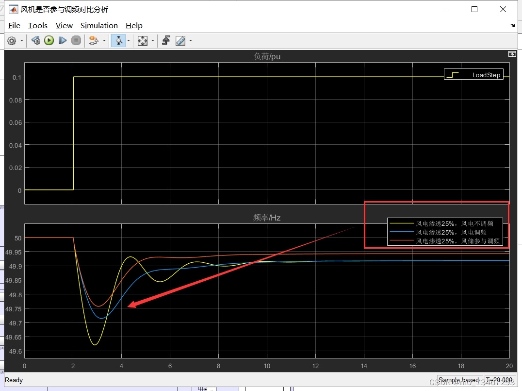Click the Step Forward simulation button
The width and height of the screenshot is (522, 391).
(x=62, y=41)
